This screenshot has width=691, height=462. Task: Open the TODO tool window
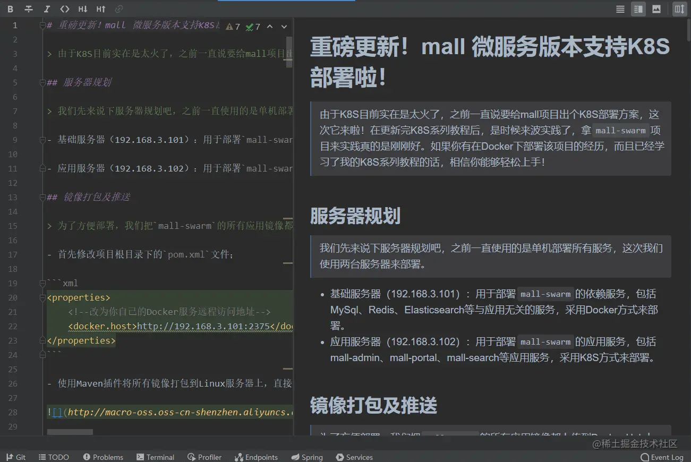pos(54,457)
